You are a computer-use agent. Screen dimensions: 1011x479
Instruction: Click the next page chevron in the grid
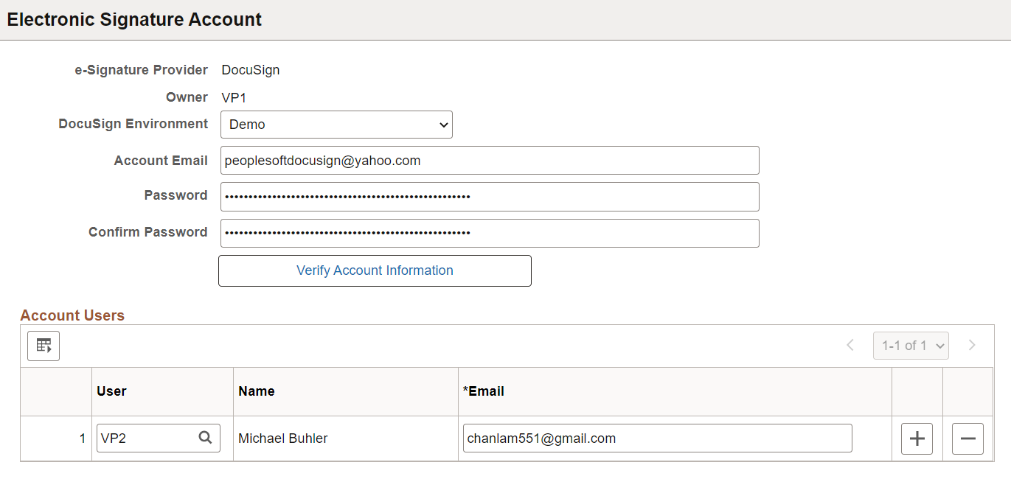coord(972,345)
